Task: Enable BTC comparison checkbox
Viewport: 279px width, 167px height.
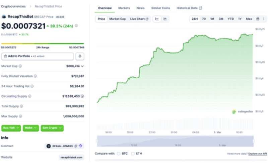Action: 119,154
